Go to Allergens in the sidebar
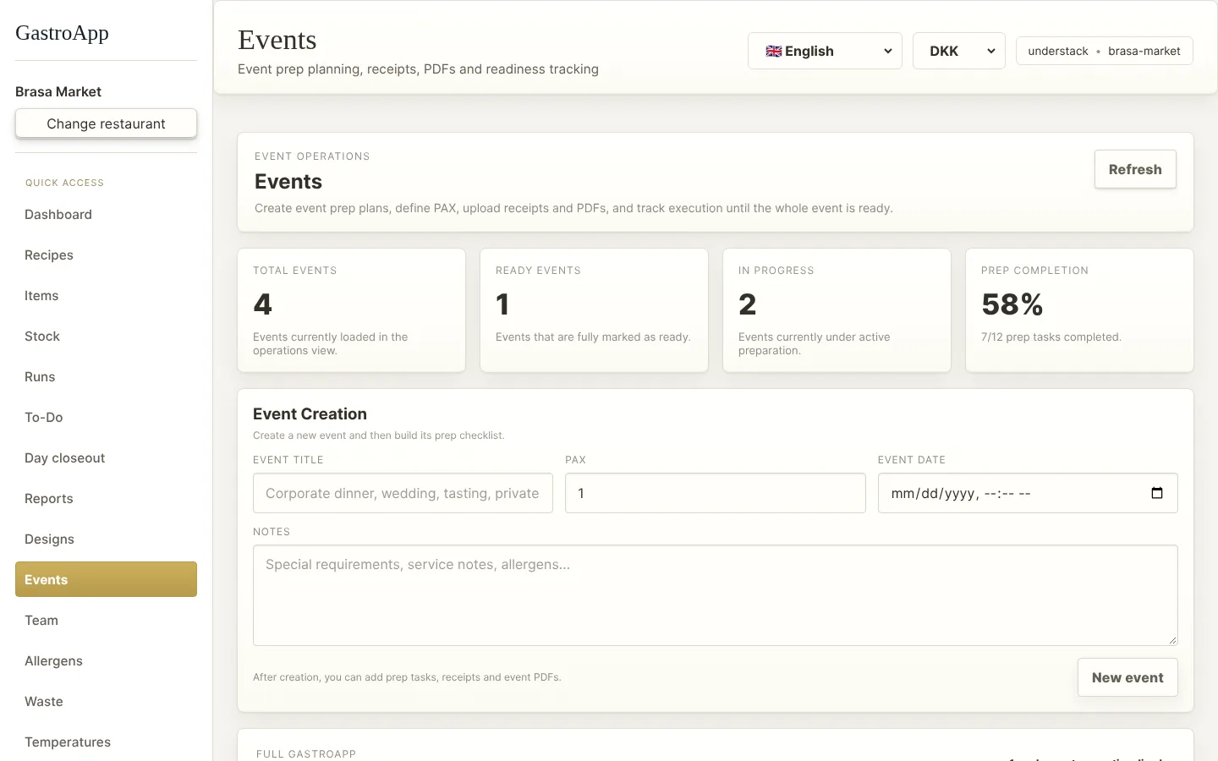 tap(106, 661)
